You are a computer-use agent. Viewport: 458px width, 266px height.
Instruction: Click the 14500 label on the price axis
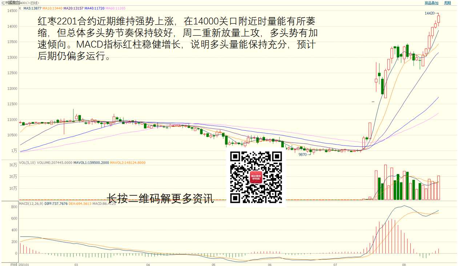coord(12,11)
